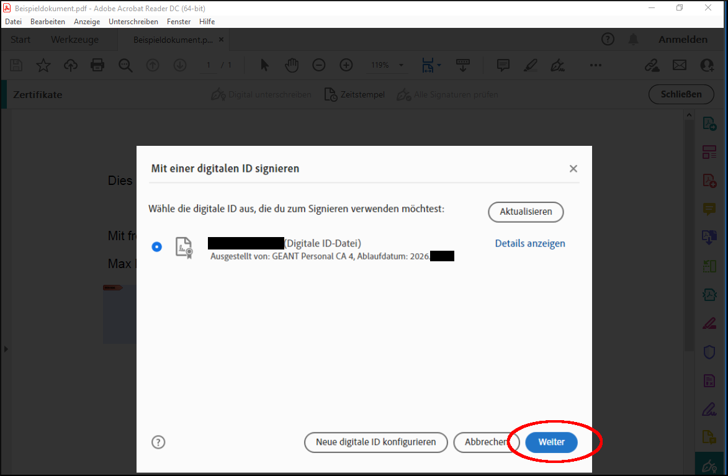Click the sign pen toolbar icon
The height and width of the screenshot is (476, 728).
pyautogui.click(x=557, y=66)
